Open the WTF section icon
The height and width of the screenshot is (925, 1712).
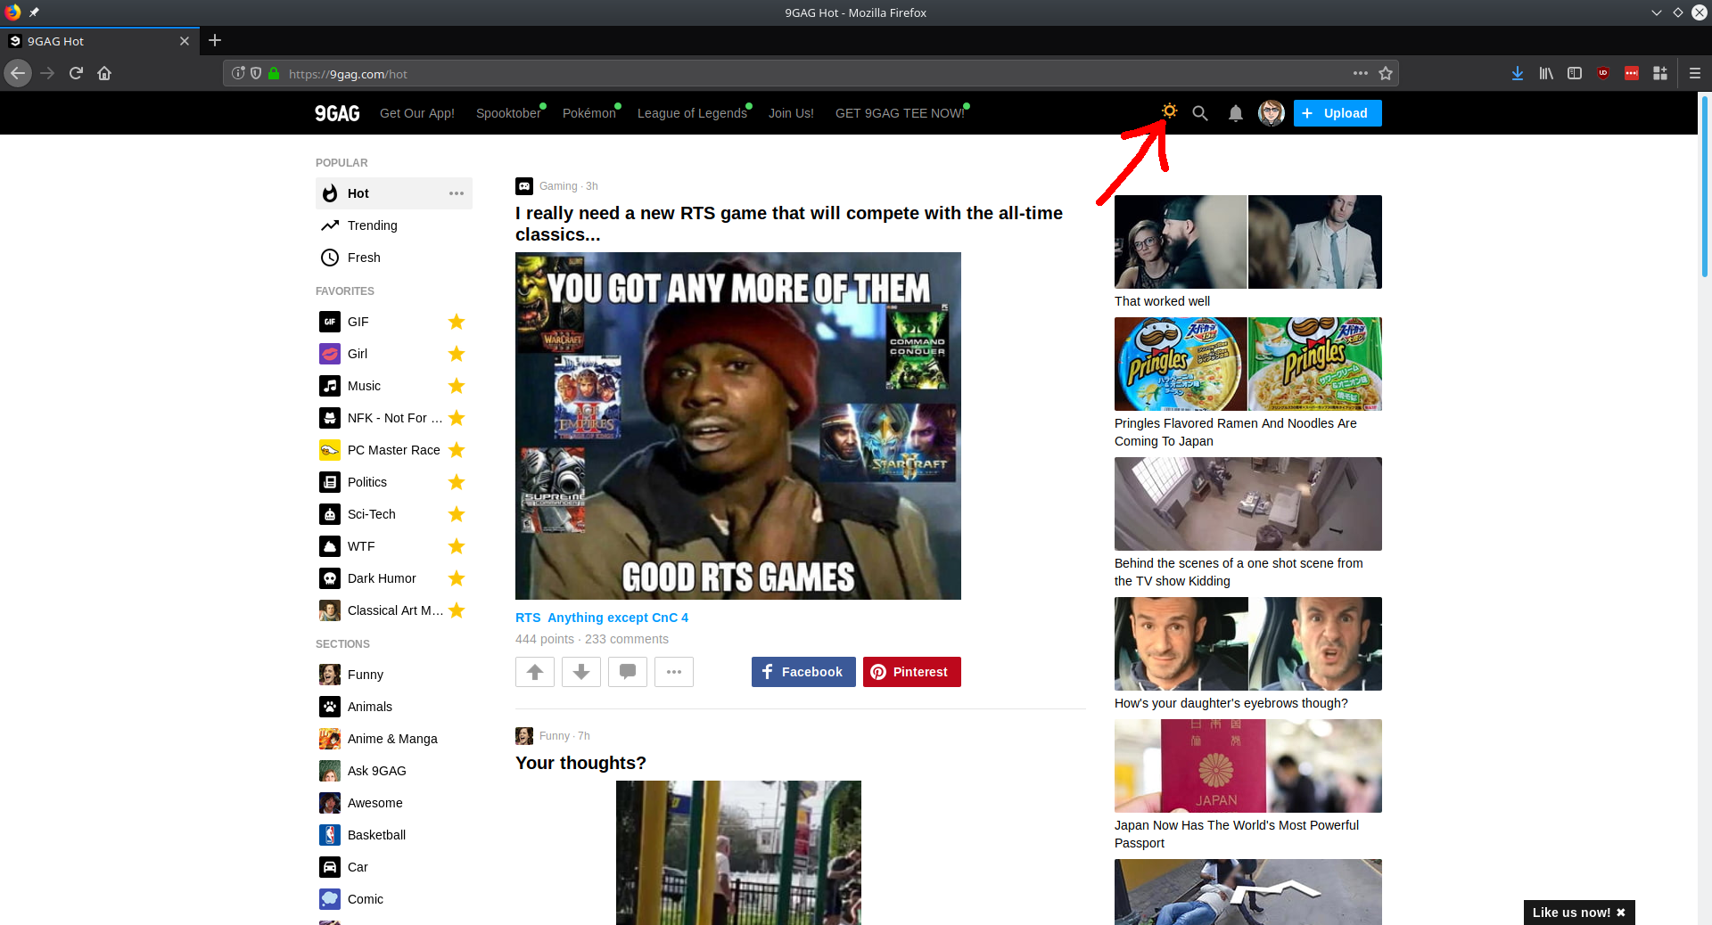(330, 546)
